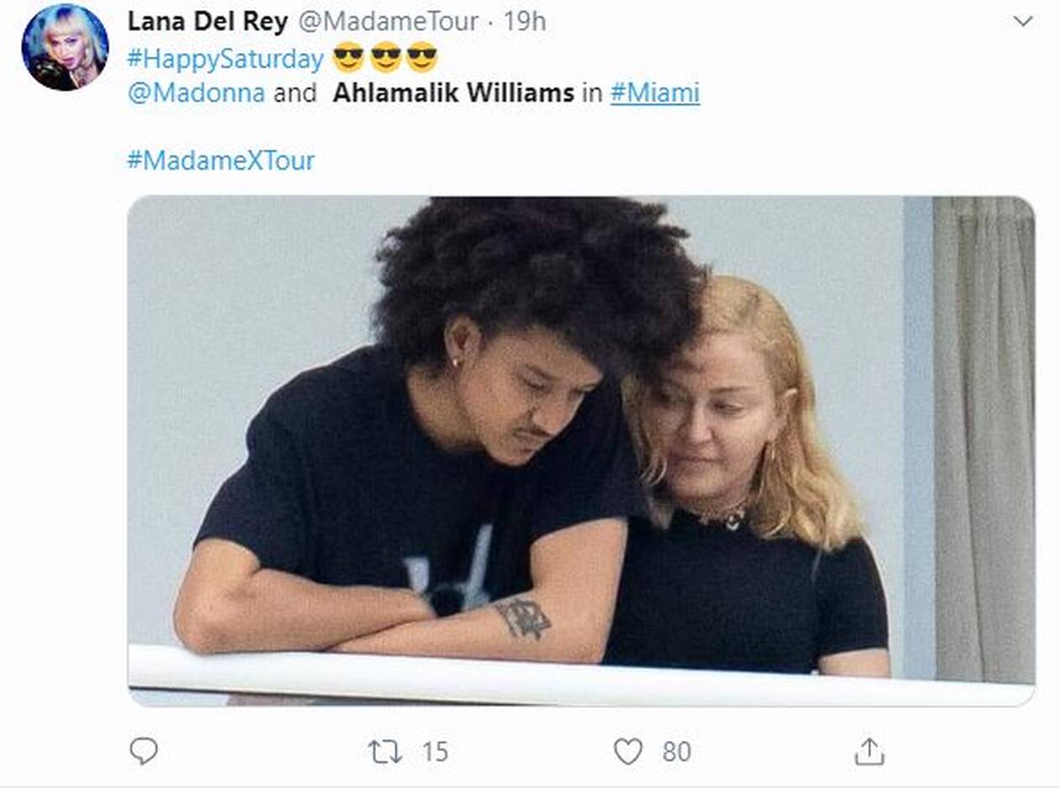Image resolution: width=1060 pixels, height=788 pixels.
Task: Click the tweet author's profile avatar
Action: [65, 47]
